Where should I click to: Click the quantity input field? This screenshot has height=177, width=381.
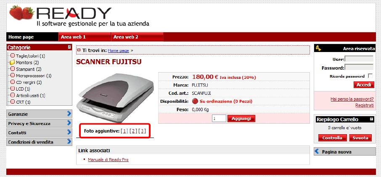pyautogui.click(x=219, y=119)
